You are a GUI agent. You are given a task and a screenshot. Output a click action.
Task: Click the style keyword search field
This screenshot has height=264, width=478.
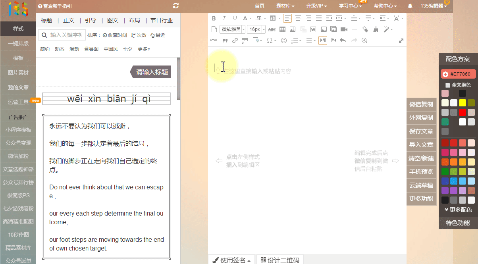tap(62, 35)
